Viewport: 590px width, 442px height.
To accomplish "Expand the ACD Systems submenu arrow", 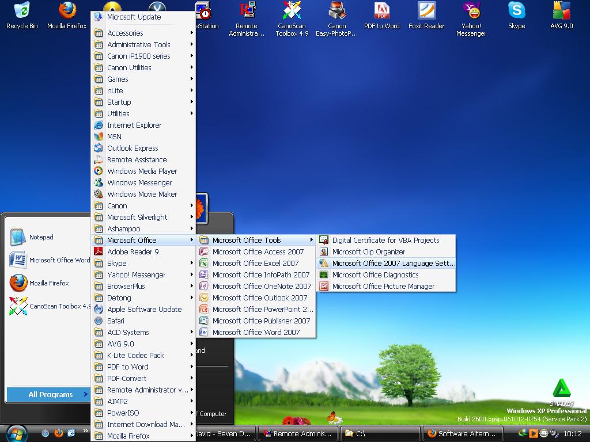I will point(191,332).
